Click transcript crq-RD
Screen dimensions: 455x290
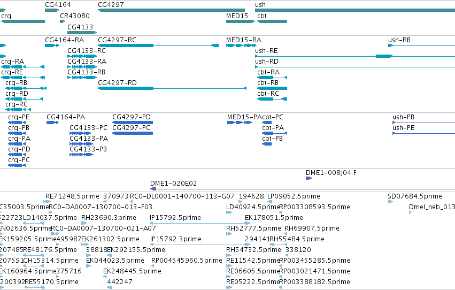17,94
